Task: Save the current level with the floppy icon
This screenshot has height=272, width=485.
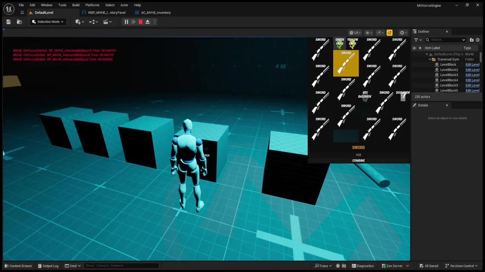Action: click(x=8, y=22)
